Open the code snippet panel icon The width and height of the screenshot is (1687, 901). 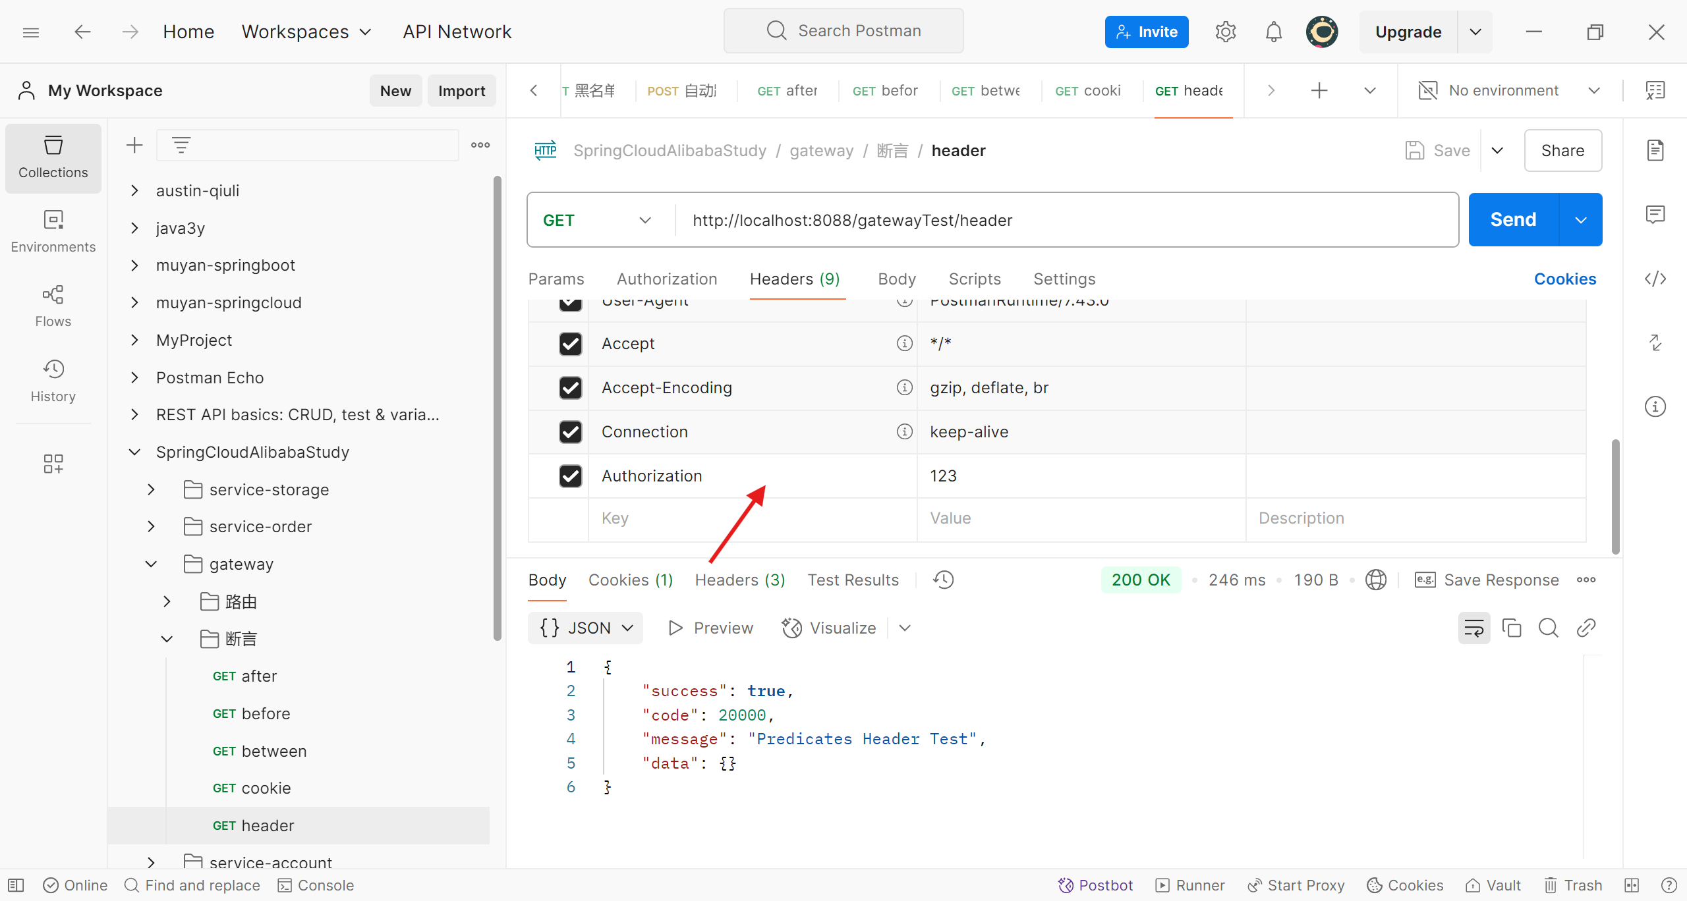click(x=1655, y=279)
